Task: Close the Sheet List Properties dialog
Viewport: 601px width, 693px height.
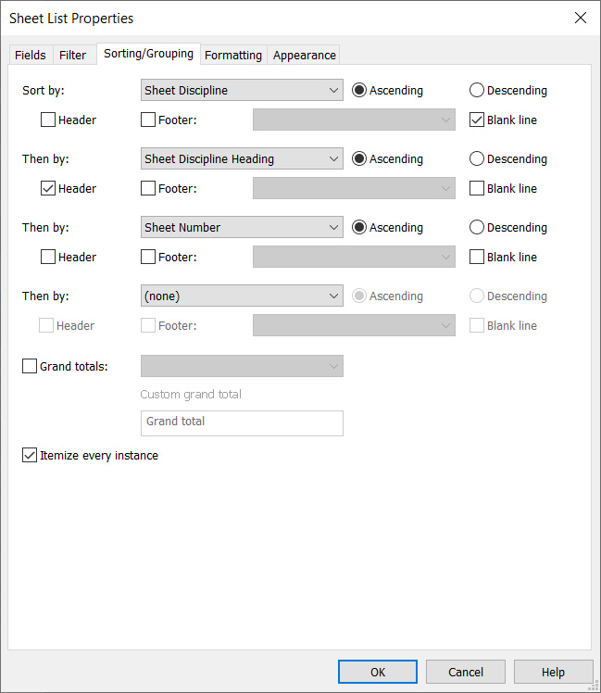Action: [580, 18]
